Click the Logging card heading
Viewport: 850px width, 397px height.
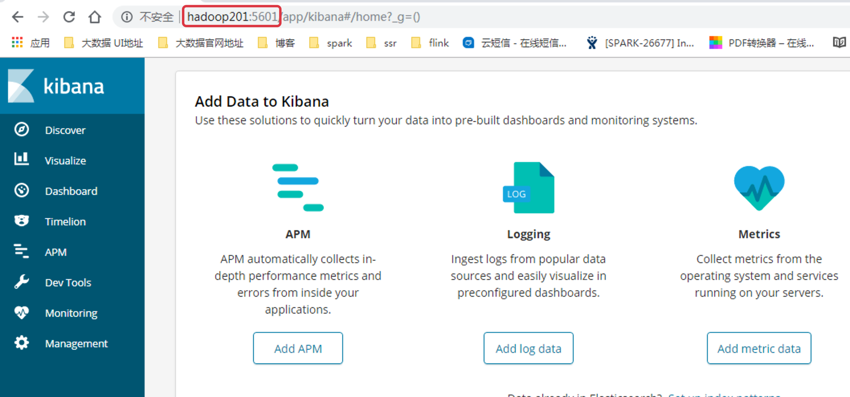[529, 234]
